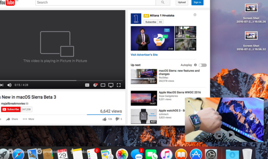268x159 pixels.
Task: Open Maps from the dock
Action: 107,154
